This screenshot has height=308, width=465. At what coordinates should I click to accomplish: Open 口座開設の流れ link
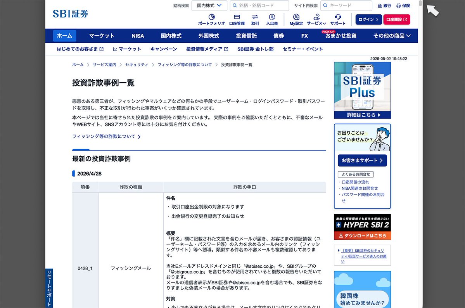coord(355,182)
